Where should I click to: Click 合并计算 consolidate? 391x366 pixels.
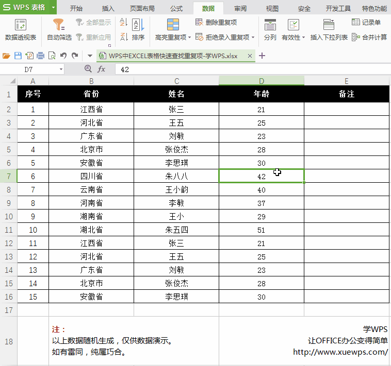(369, 38)
